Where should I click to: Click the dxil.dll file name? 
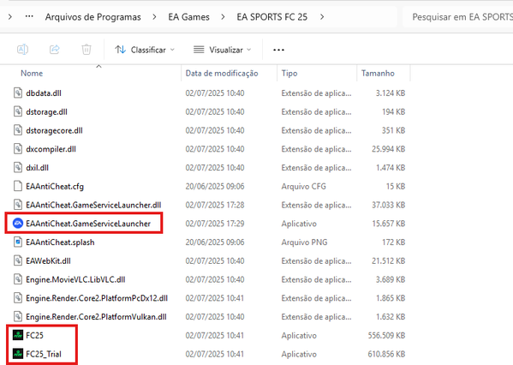(38, 168)
